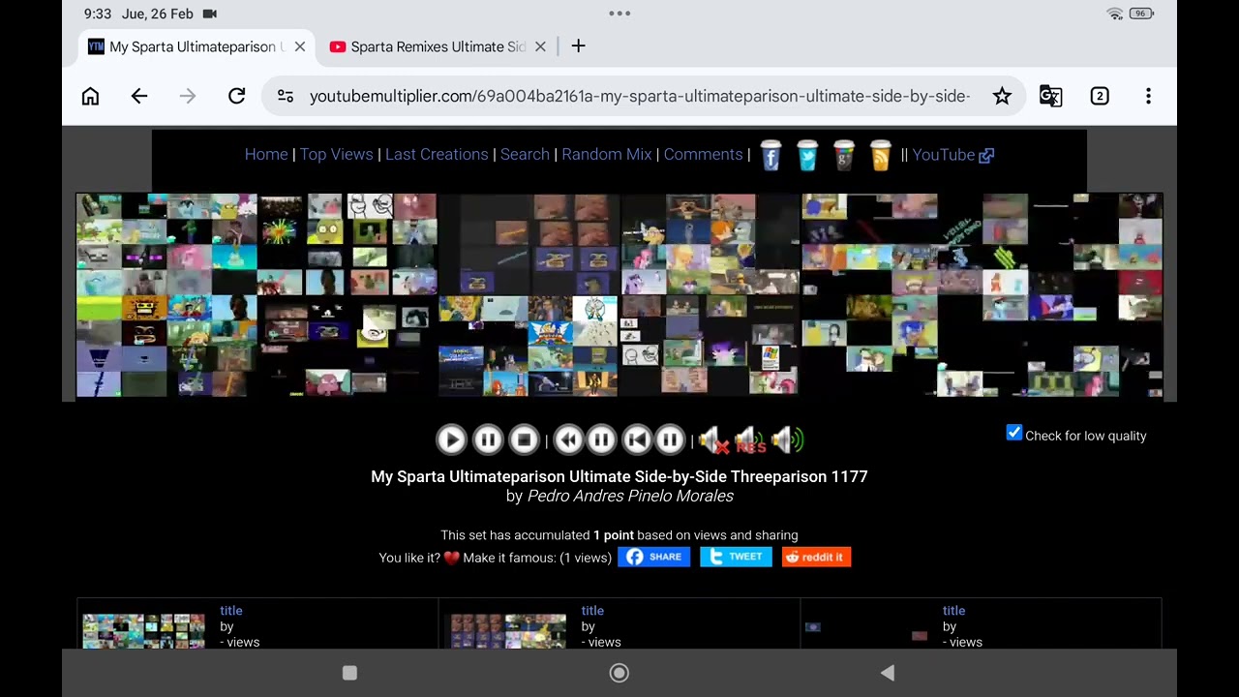
Task: Open the Last Creations link
Action: click(437, 154)
